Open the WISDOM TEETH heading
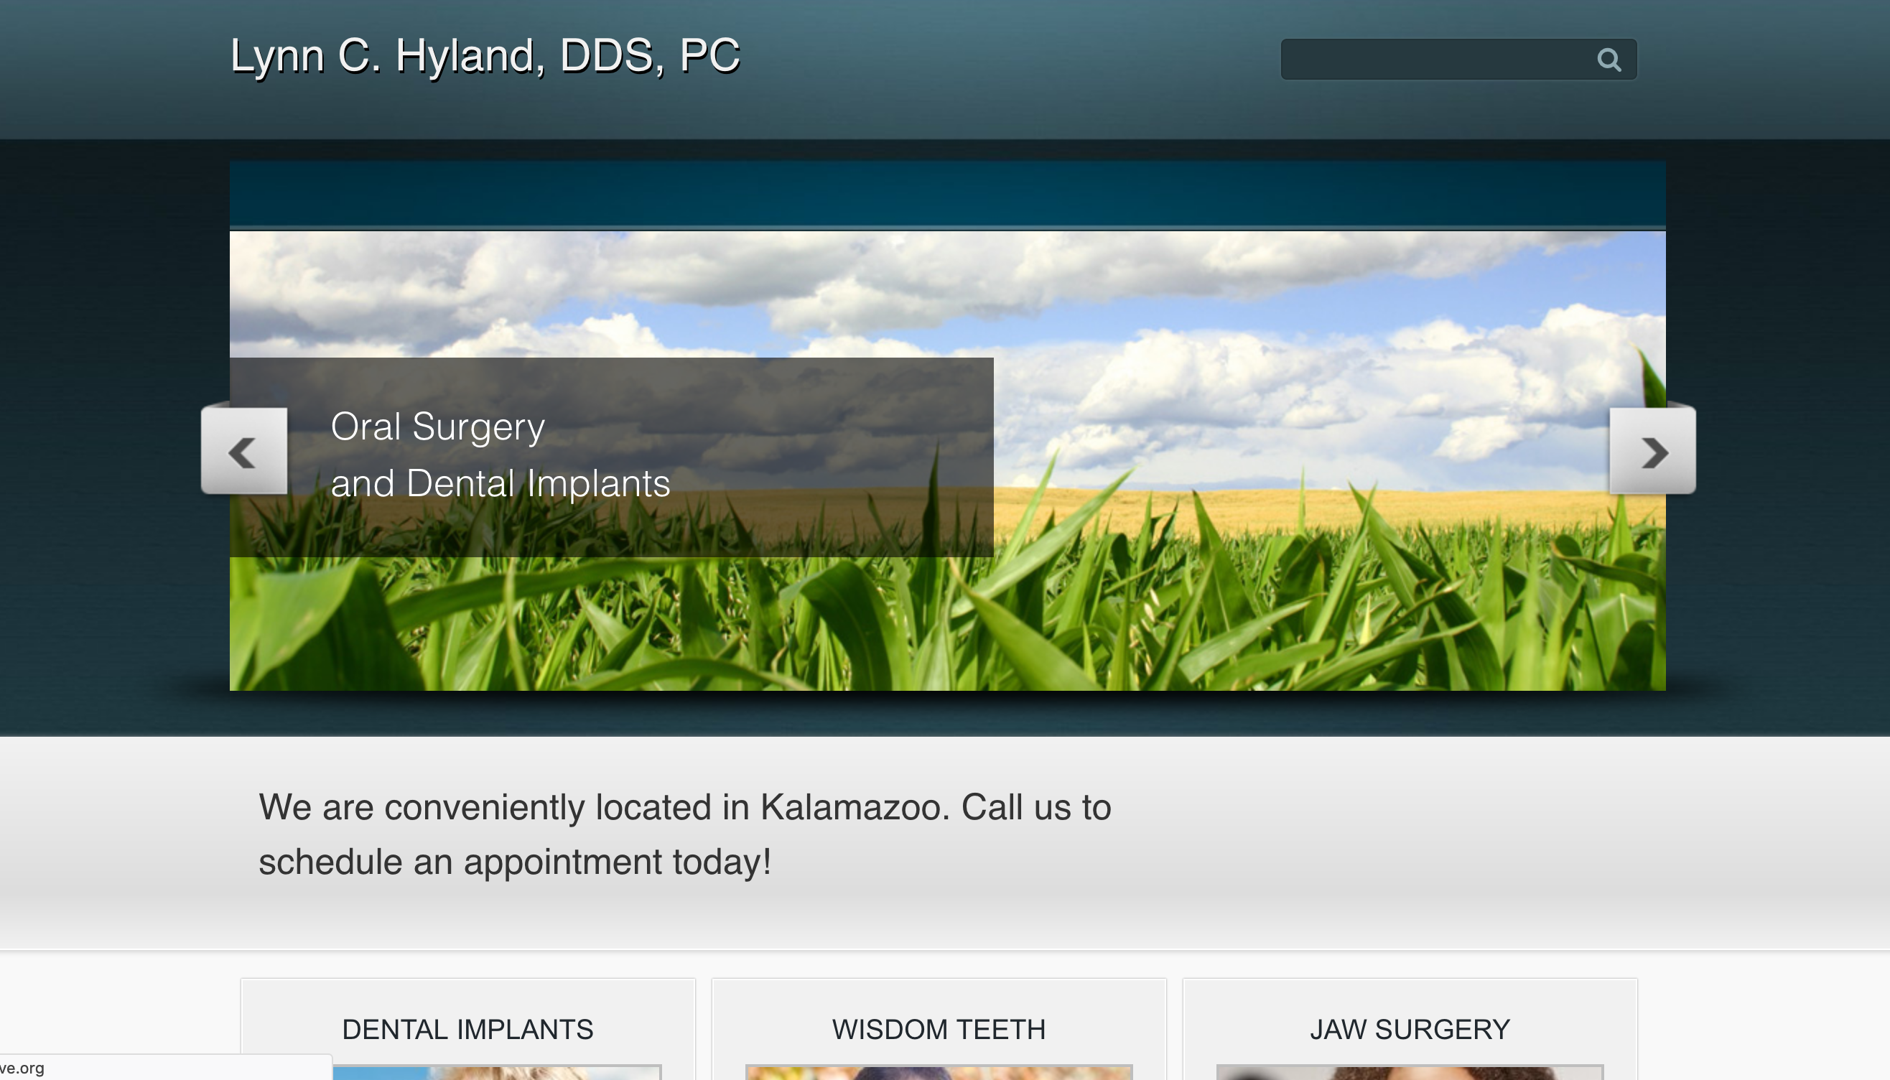Image resolution: width=1890 pixels, height=1080 pixels. 939,1030
